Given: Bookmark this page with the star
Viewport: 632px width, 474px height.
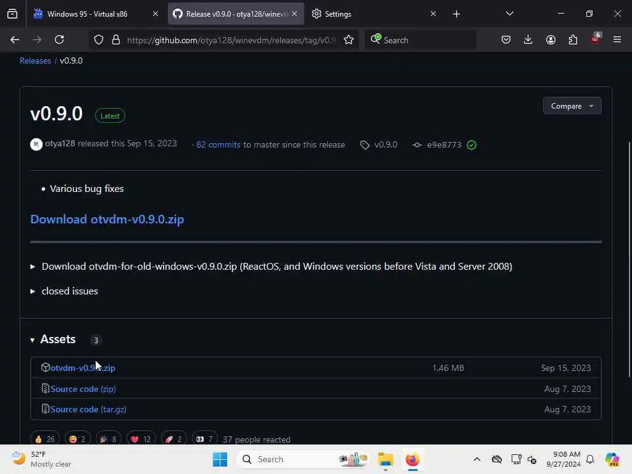Looking at the screenshot, I should pyautogui.click(x=349, y=39).
